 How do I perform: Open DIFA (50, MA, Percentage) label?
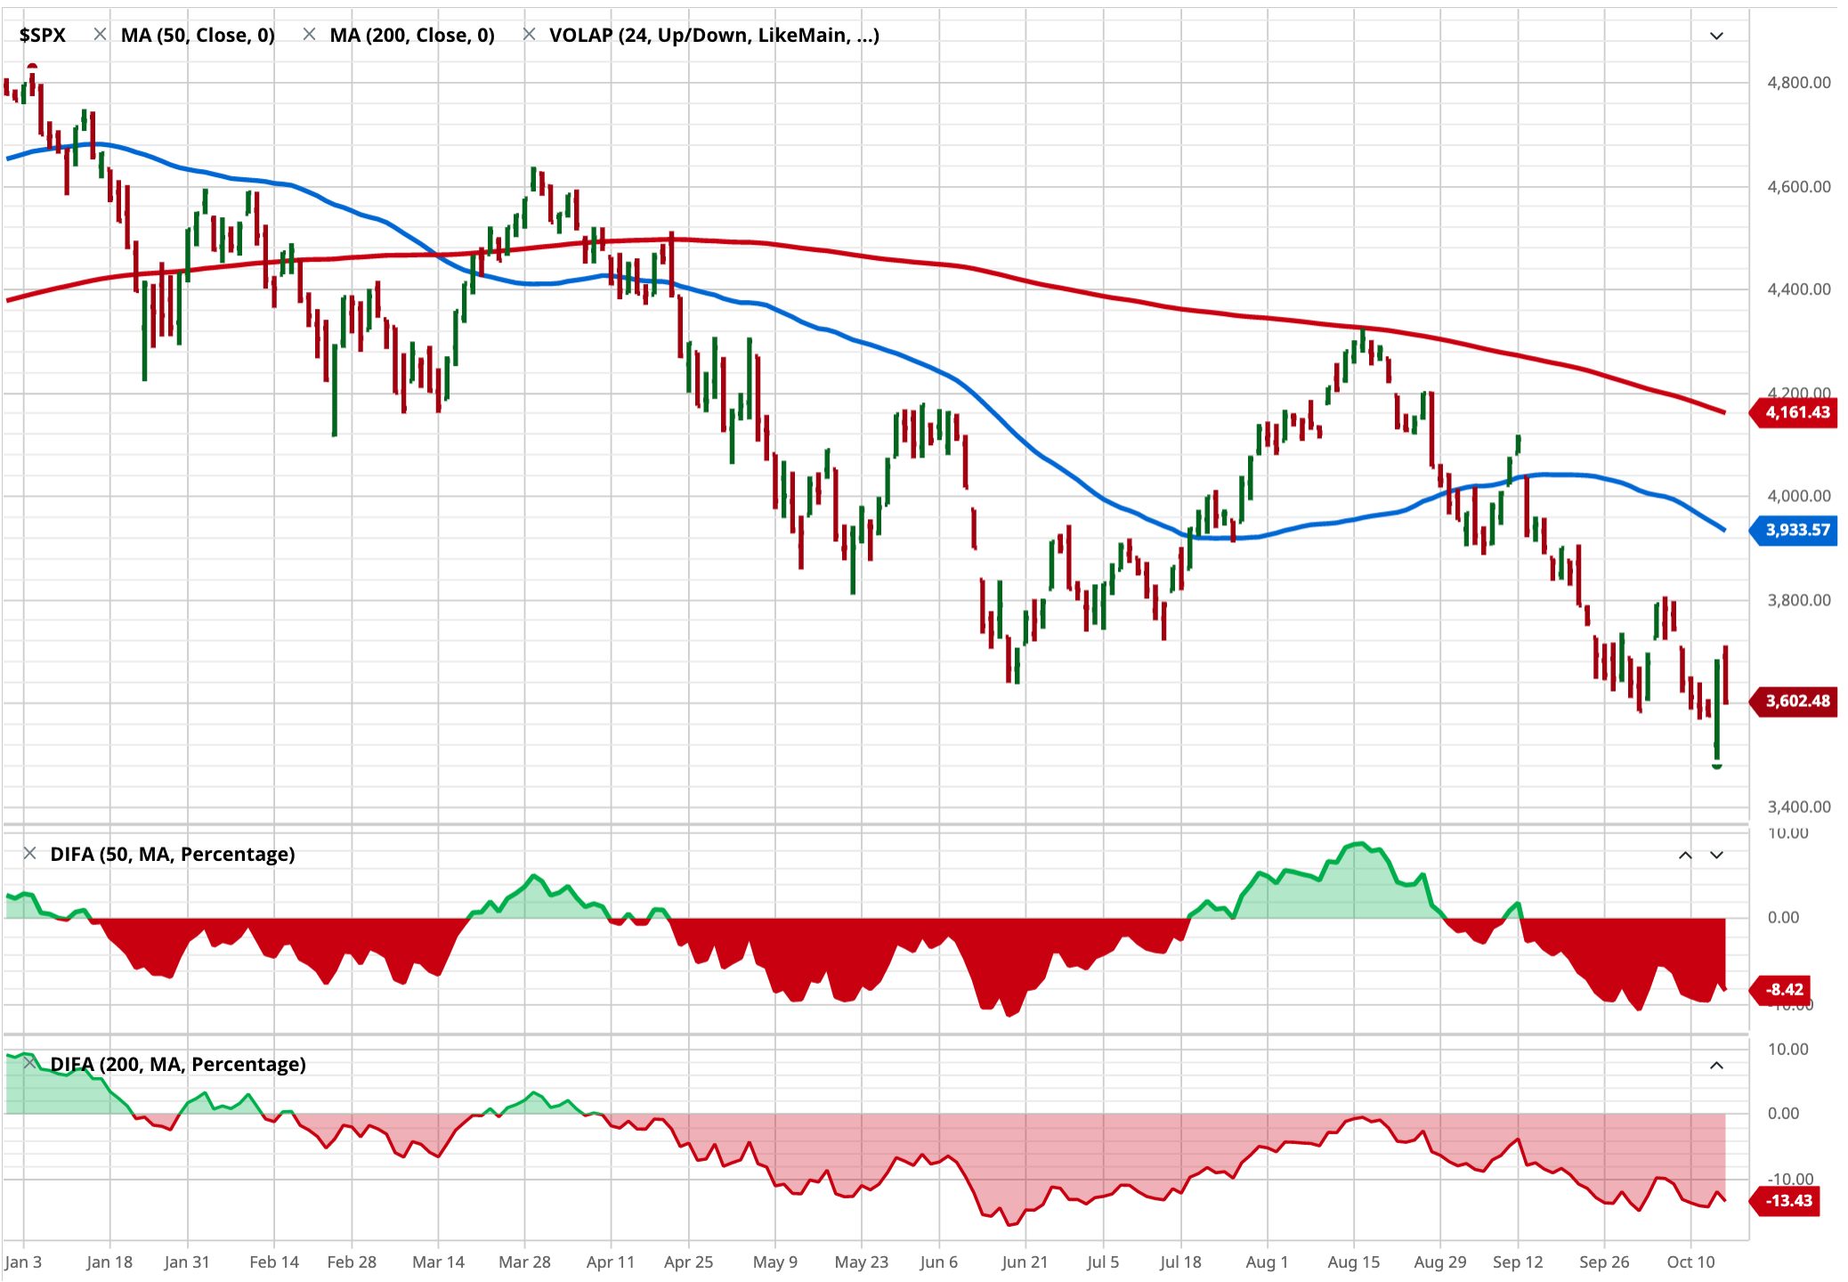coord(173,854)
